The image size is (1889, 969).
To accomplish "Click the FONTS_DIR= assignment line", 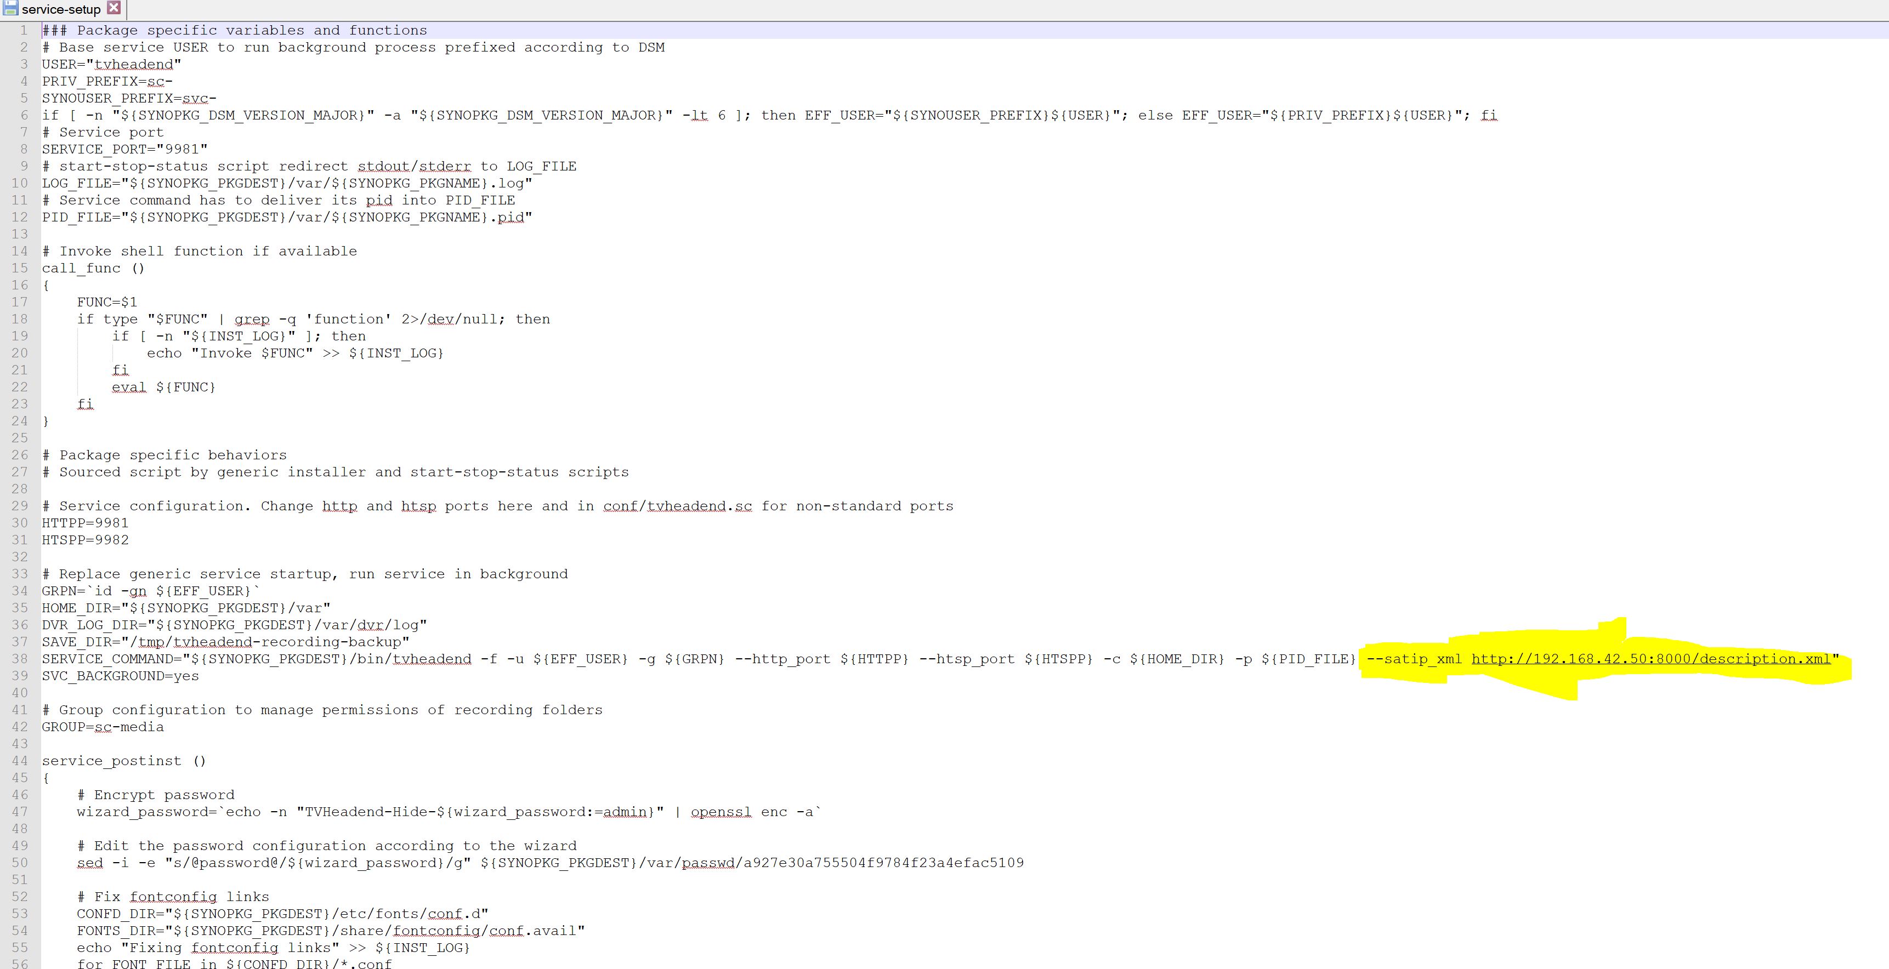I will [331, 931].
